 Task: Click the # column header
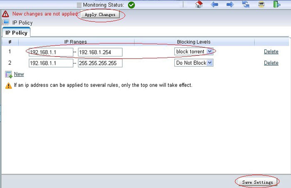pyautogui.click(x=10, y=42)
